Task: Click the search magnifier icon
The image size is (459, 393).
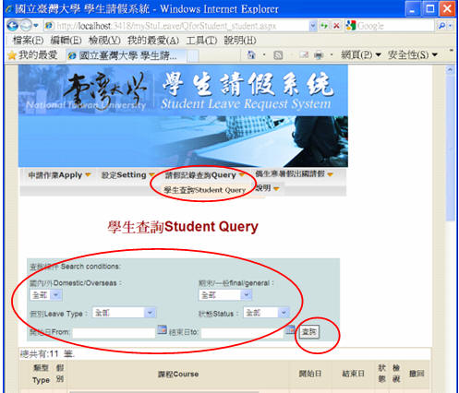Action: (x=441, y=26)
